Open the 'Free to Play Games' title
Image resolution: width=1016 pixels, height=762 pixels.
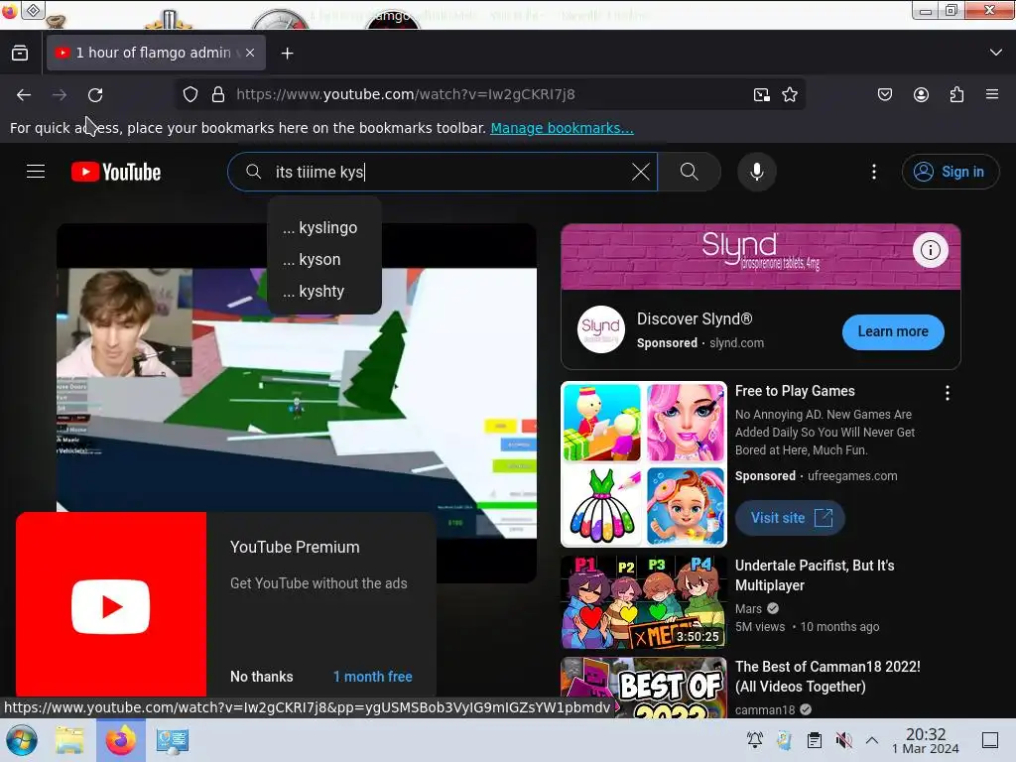click(795, 391)
